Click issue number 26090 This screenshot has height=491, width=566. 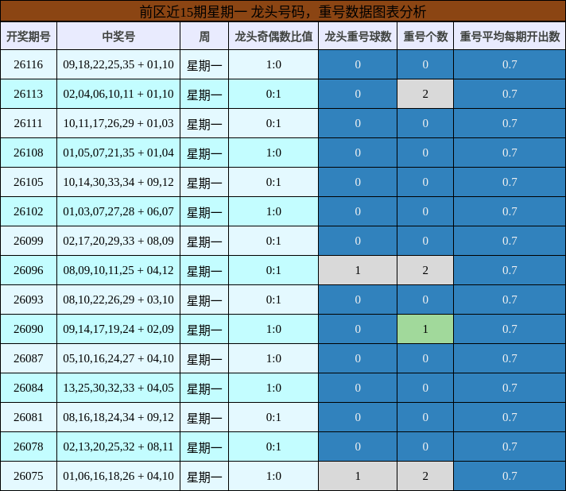[x=29, y=329]
